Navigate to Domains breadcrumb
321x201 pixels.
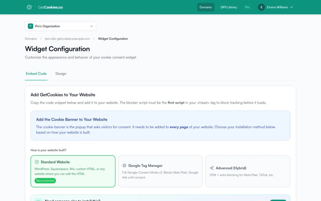31,39
